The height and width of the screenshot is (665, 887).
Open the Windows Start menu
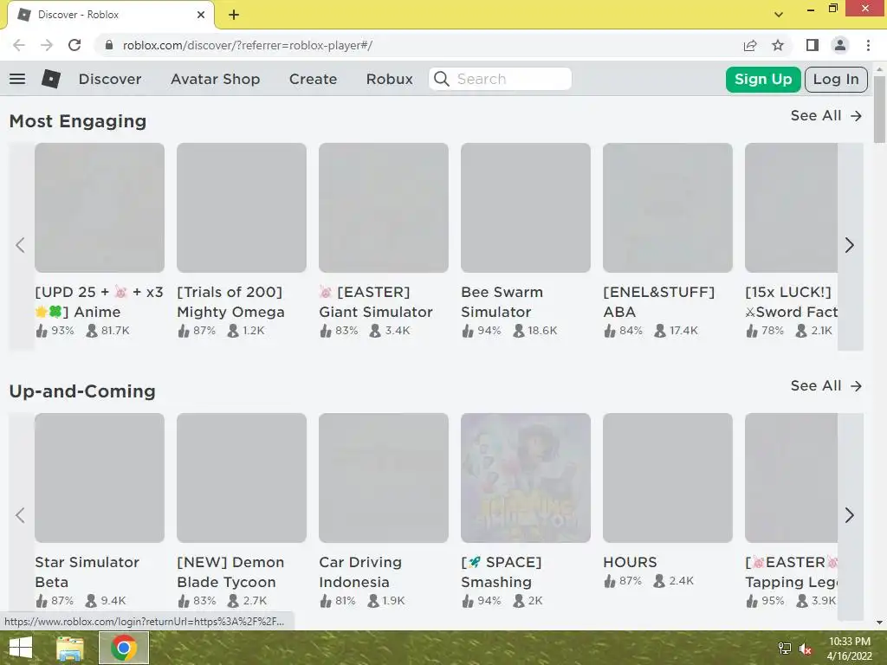point(21,648)
